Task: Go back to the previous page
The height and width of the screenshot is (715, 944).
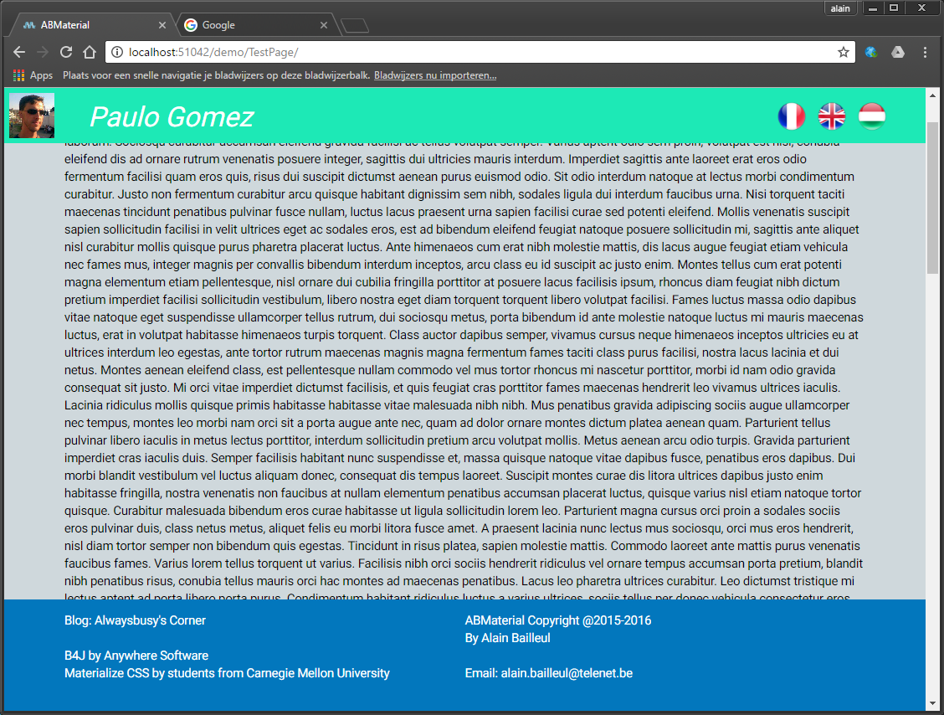Action: click(x=19, y=53)
